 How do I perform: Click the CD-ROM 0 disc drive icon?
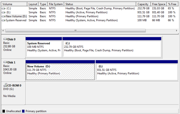click(5, 85)
